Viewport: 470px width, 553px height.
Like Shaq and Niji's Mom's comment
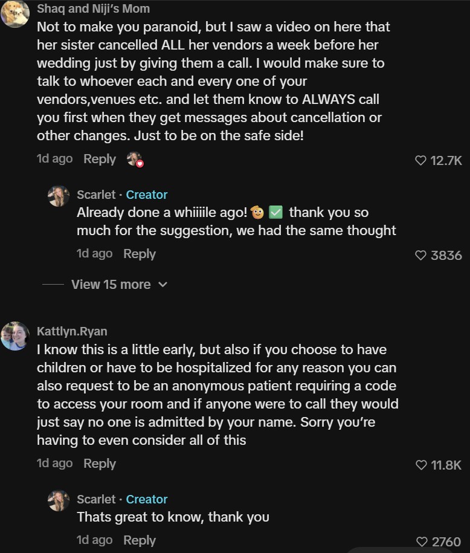coord(420,160)
